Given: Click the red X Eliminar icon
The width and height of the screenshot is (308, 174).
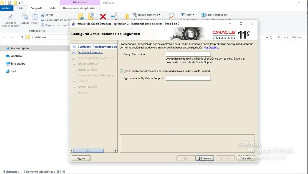Looking at the screenshot, I should (103, 17).
